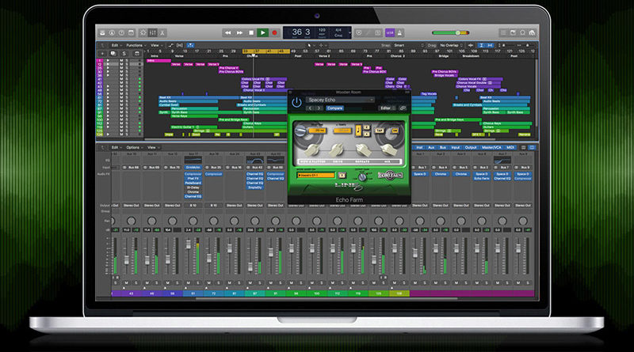Go to next plugin preset arrow
The height and width of the screenshot is (352, 634).
click(x=319, y=108)
